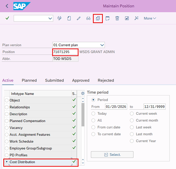This screenshot has height=169, width=176.
Task: Select the Current Year option
Action: pos(132,141)
